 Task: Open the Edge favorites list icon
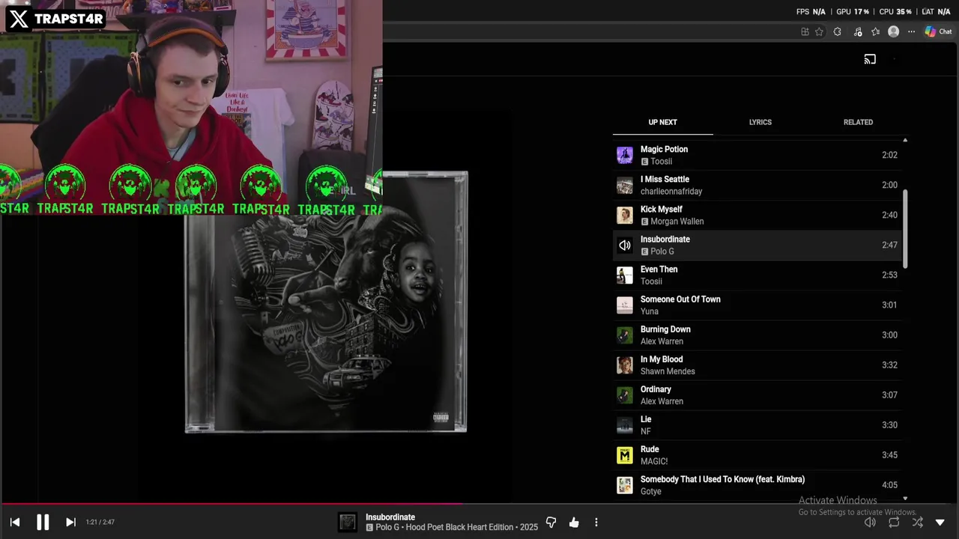(875, 31)
